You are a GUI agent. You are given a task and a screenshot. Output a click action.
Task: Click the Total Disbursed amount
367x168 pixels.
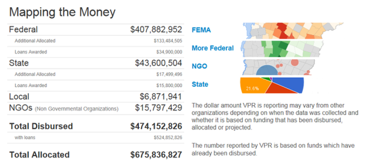pyautogui.click(x=156, y=126)
